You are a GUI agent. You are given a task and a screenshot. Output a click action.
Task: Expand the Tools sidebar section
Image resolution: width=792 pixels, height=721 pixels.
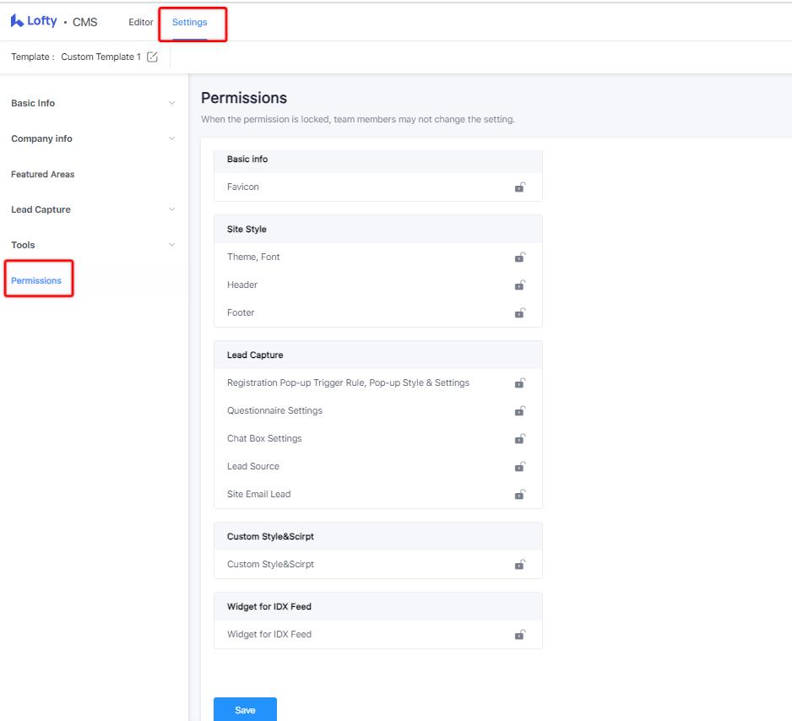(x=171, y=245)
